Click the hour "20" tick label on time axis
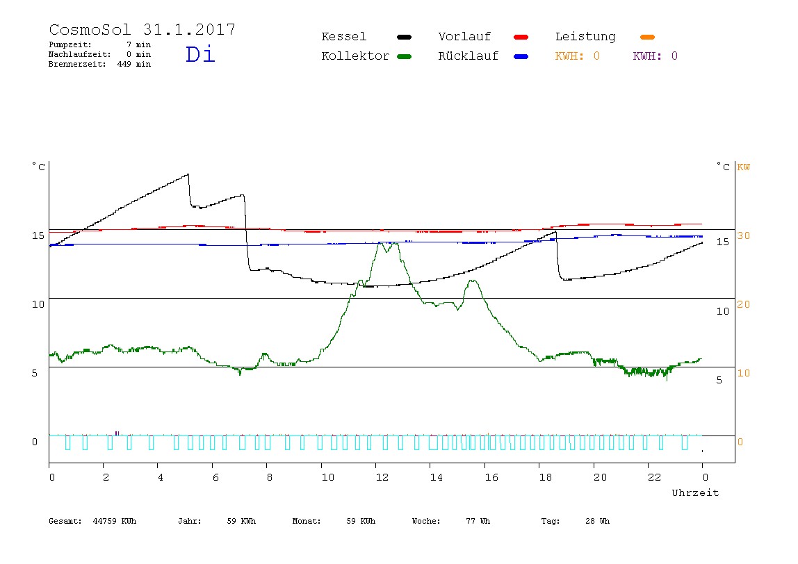 tap(600, 477)
